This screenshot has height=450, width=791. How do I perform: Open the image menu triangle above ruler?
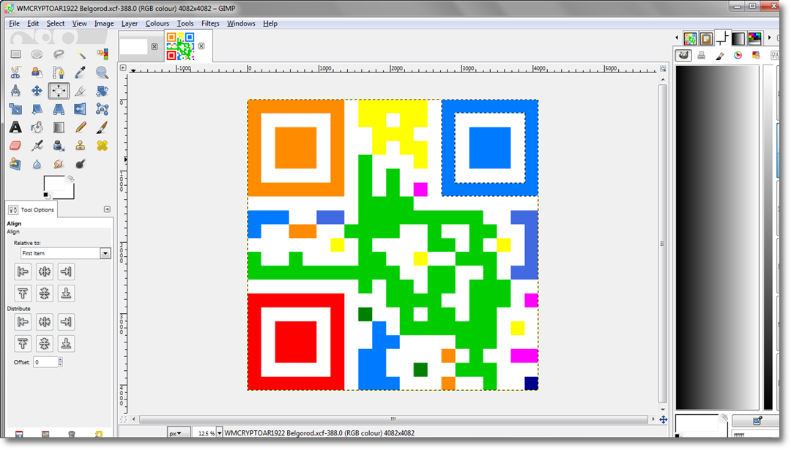pos(123,67)
